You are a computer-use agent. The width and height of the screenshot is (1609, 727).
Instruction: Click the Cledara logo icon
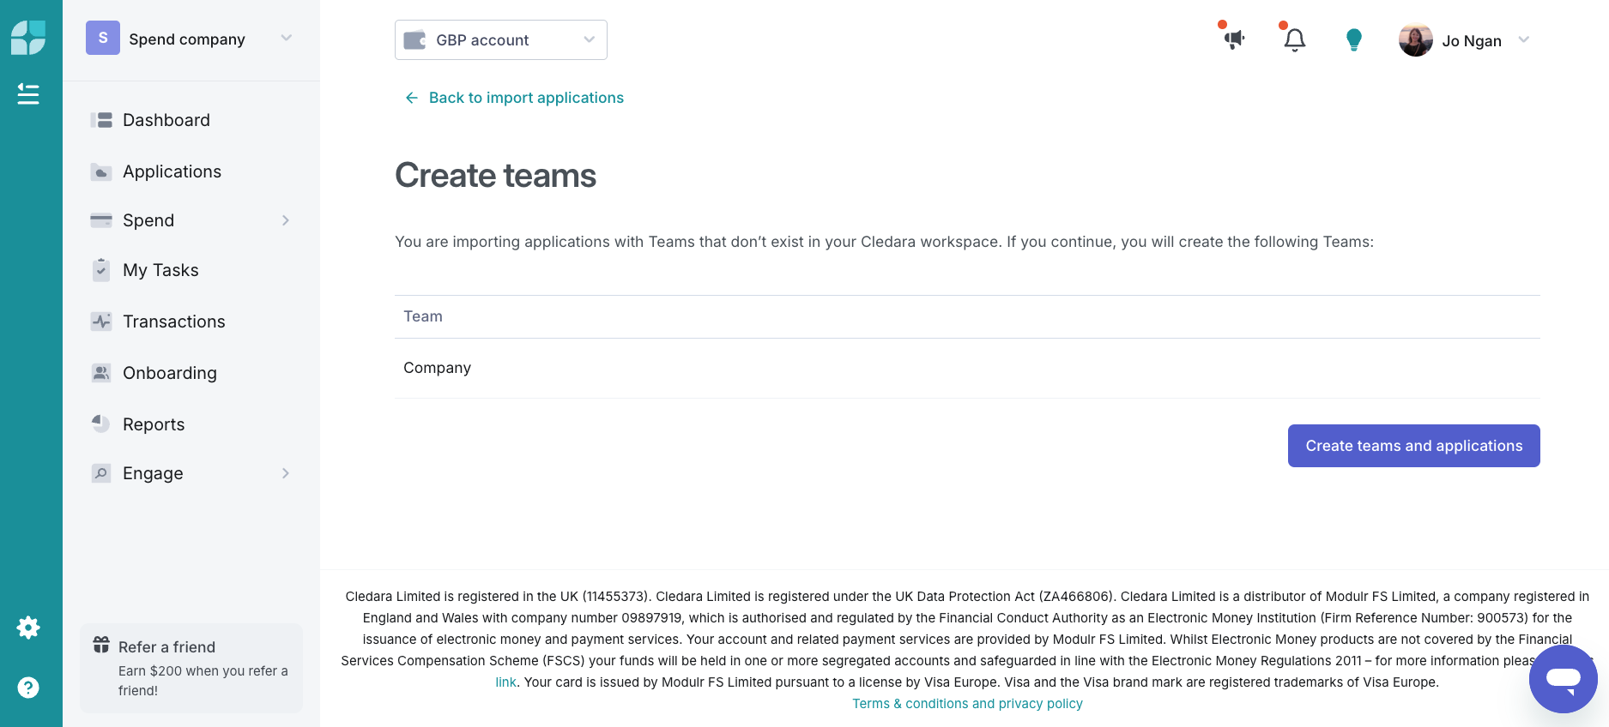point(28,38)
